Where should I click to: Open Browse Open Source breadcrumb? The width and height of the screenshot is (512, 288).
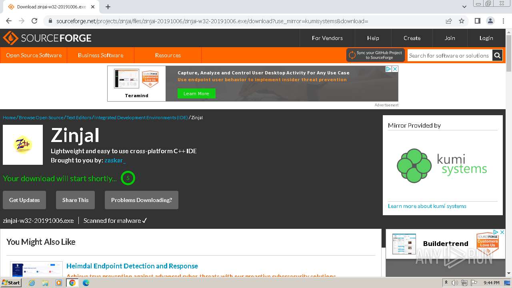click(41, 118)
